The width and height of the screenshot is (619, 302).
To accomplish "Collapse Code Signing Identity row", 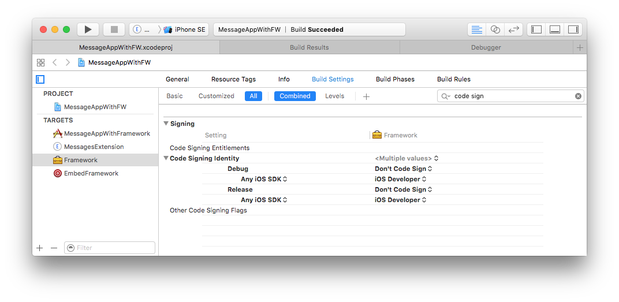I will (x=166, y=158).
